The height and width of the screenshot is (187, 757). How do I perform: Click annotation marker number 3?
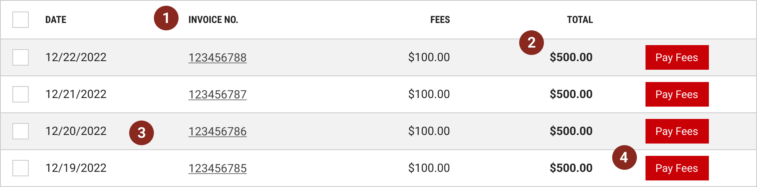(x=142, y=133)
